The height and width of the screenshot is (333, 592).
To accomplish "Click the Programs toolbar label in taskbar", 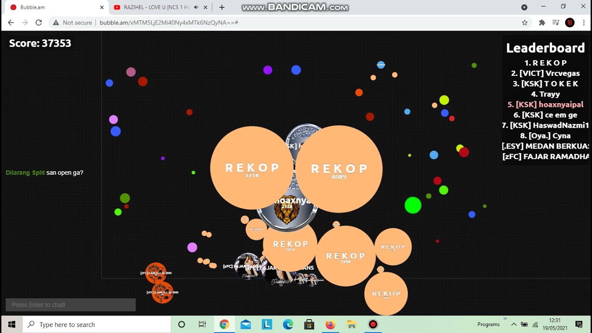I will pos(488,324).
